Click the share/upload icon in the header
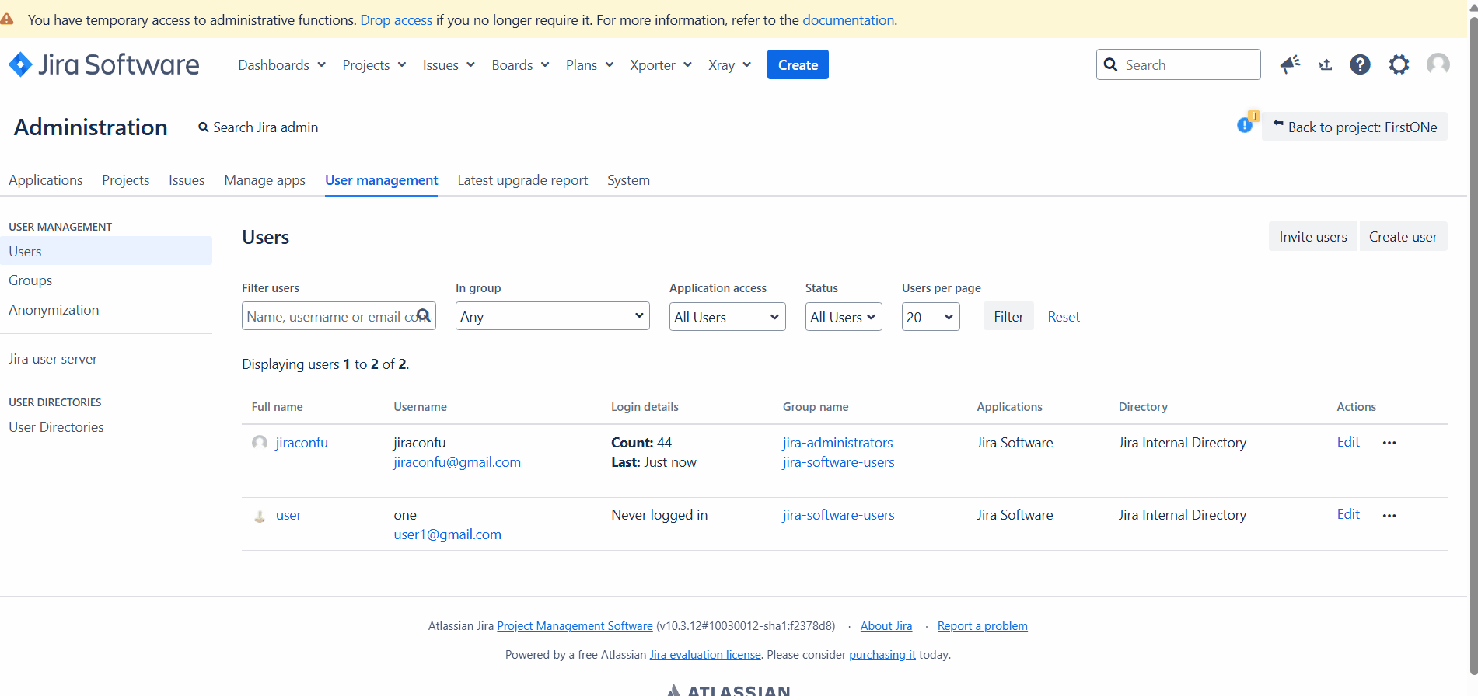 [x=1326, y=64]
